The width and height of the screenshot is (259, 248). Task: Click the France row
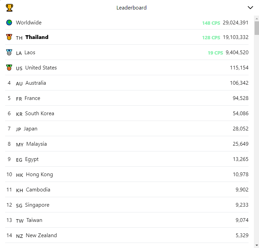tap(127, 98)
